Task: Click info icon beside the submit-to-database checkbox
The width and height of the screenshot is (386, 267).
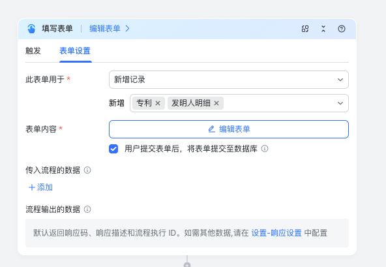Action: pyautogui.click(x=265, y=149)
